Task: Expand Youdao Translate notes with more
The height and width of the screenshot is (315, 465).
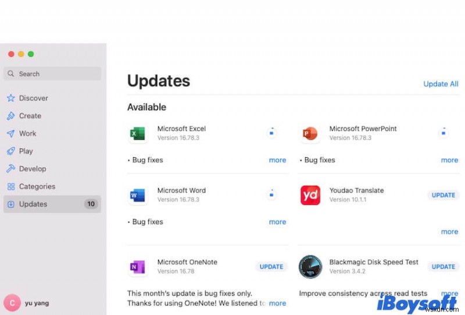Action: pos(449,232)
